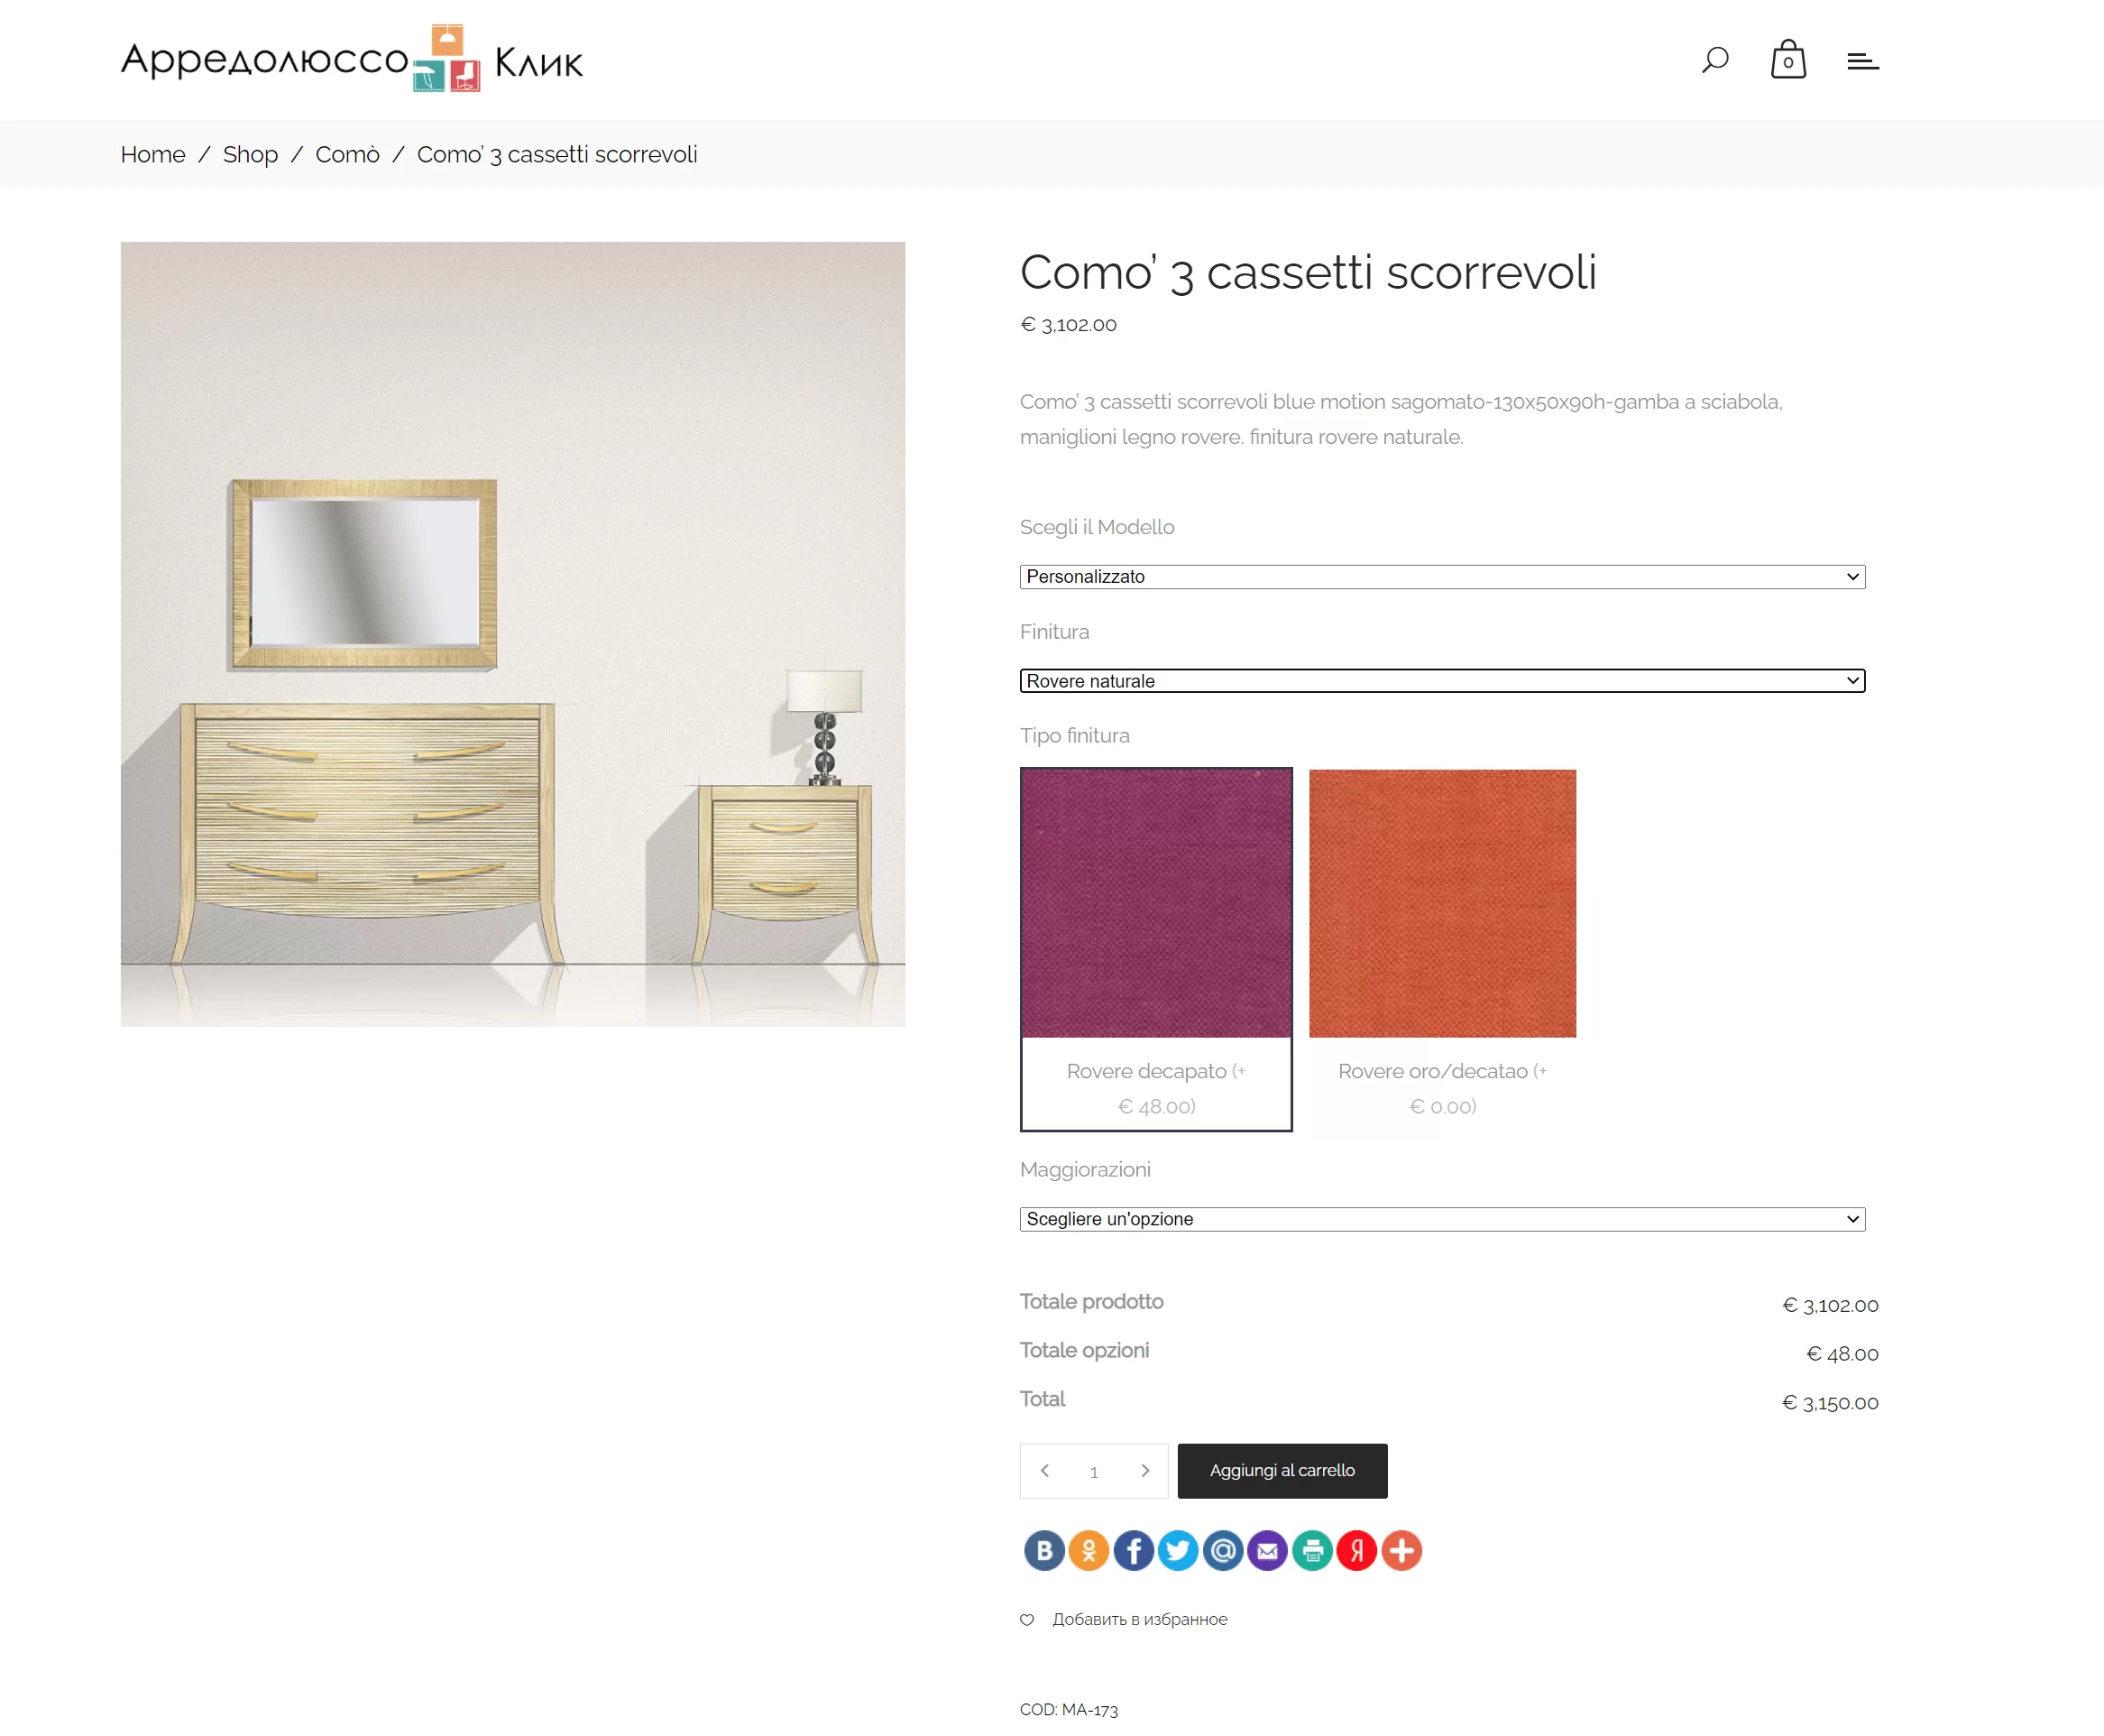Open the hamburger menu icon
Image resolution: width=2104 pixels, height=1736 pixels.
(x=1862, y=62)
